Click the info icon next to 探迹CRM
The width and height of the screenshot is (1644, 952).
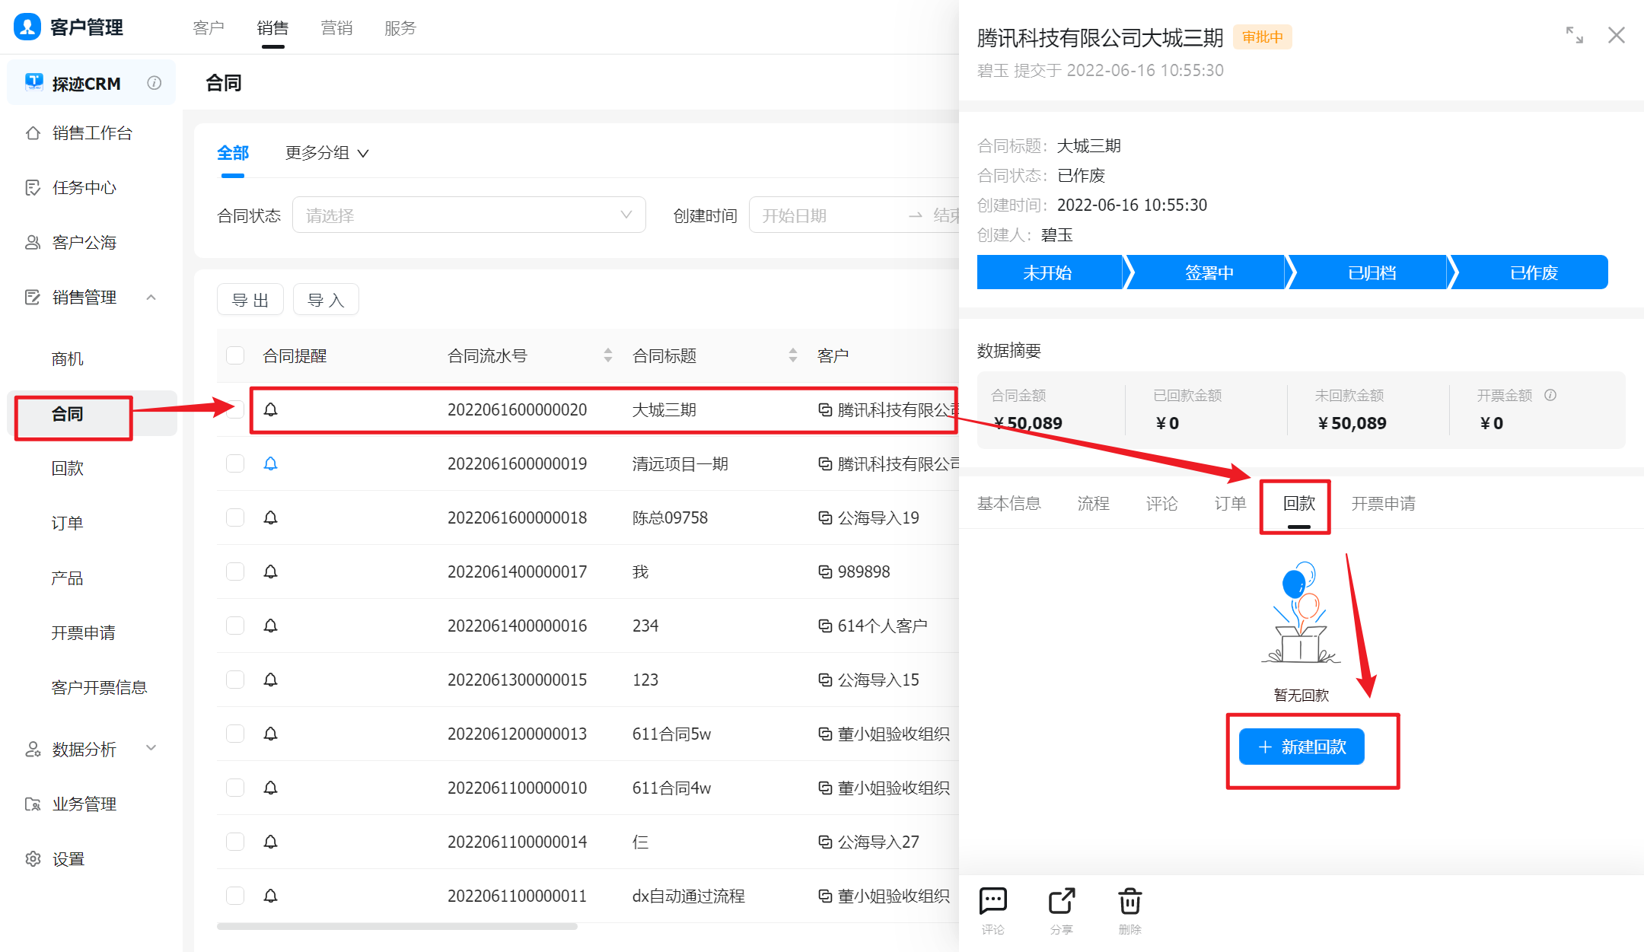pyautogui.click(x=155, y=83)
